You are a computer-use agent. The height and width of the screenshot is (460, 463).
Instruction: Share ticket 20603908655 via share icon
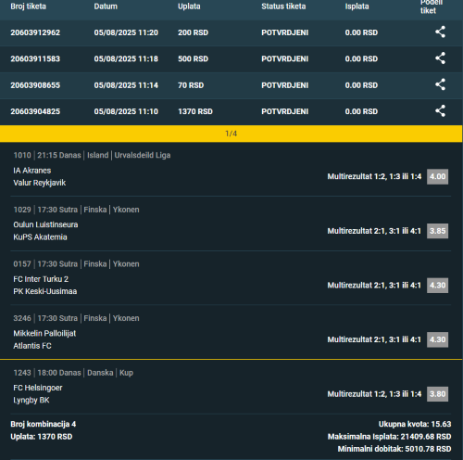point(440,84)
